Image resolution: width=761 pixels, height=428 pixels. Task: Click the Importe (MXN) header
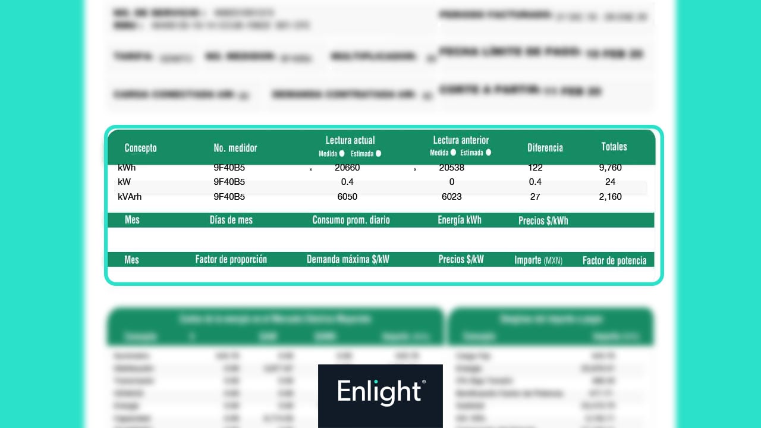coord(539,260)
